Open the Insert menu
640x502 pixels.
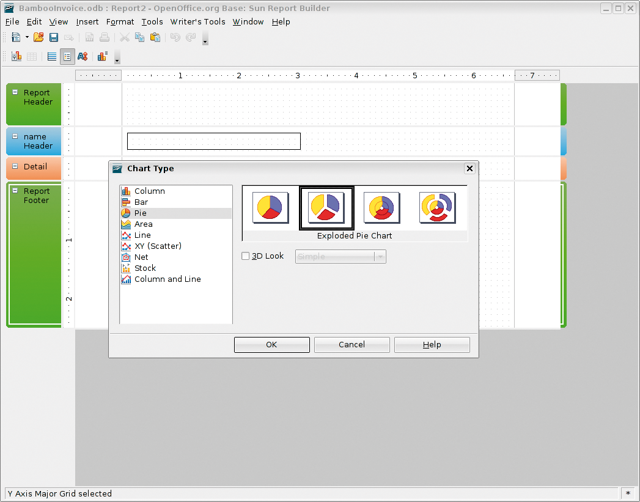(x=87, y=22)
